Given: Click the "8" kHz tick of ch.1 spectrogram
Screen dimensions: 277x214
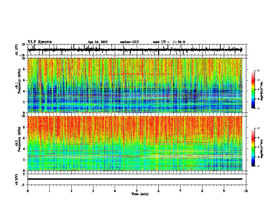Looking at the screenshot, I should [24, 69].
